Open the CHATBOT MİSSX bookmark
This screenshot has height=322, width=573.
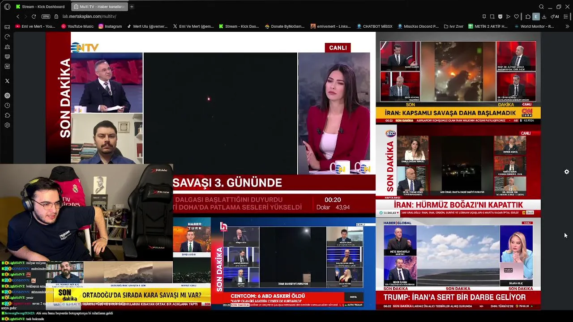[x=374, y=26]
